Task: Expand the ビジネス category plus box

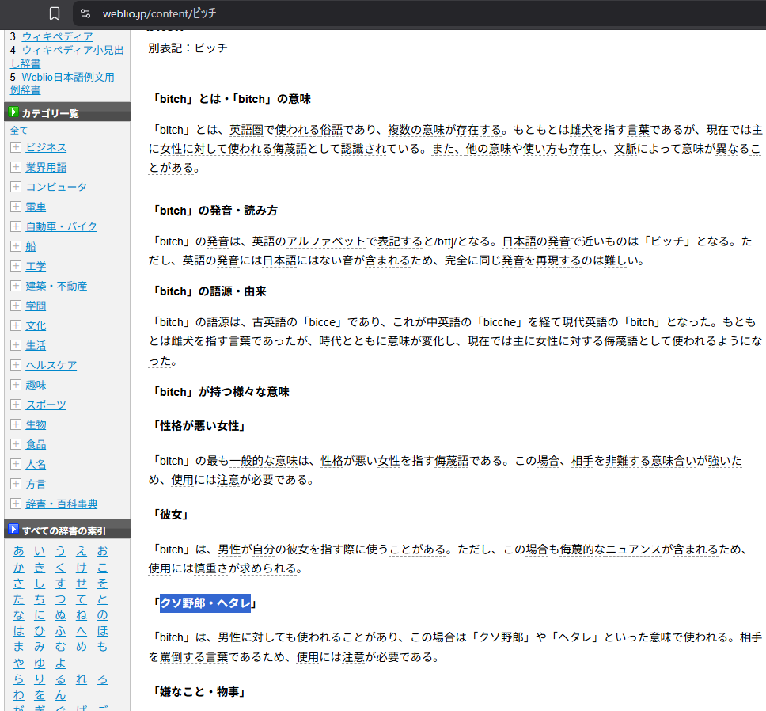Action: 16,147
